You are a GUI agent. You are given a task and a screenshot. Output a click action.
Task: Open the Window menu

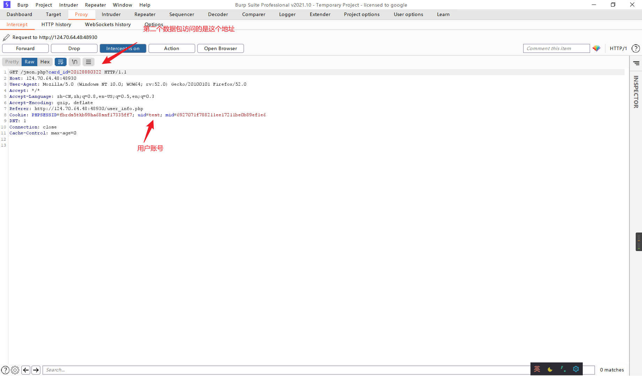tap(123, 5)
